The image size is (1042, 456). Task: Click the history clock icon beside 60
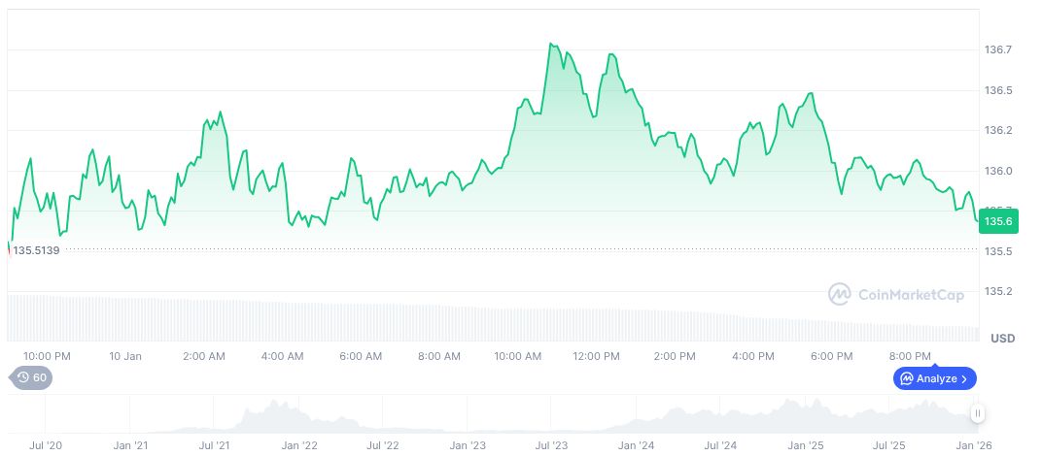(22, 378)
